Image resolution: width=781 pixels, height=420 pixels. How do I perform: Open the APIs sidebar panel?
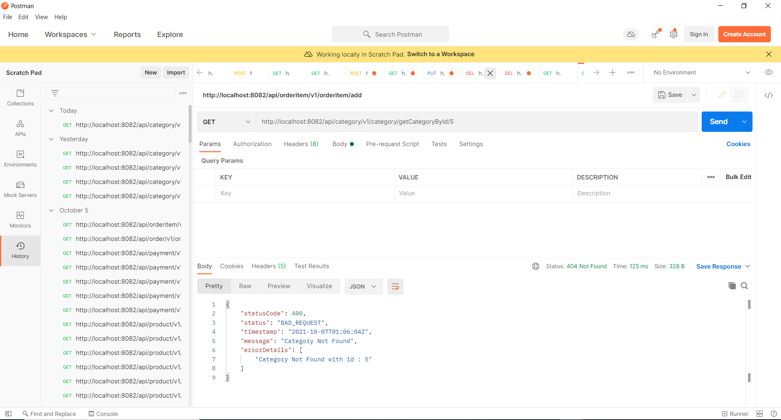[20, 128]
